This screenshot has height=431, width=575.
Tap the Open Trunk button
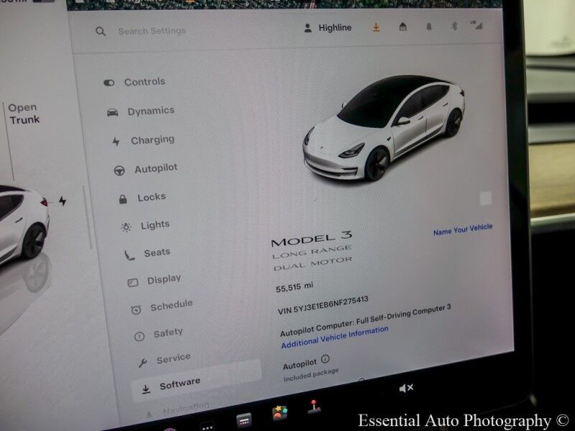tap(24, 113)
